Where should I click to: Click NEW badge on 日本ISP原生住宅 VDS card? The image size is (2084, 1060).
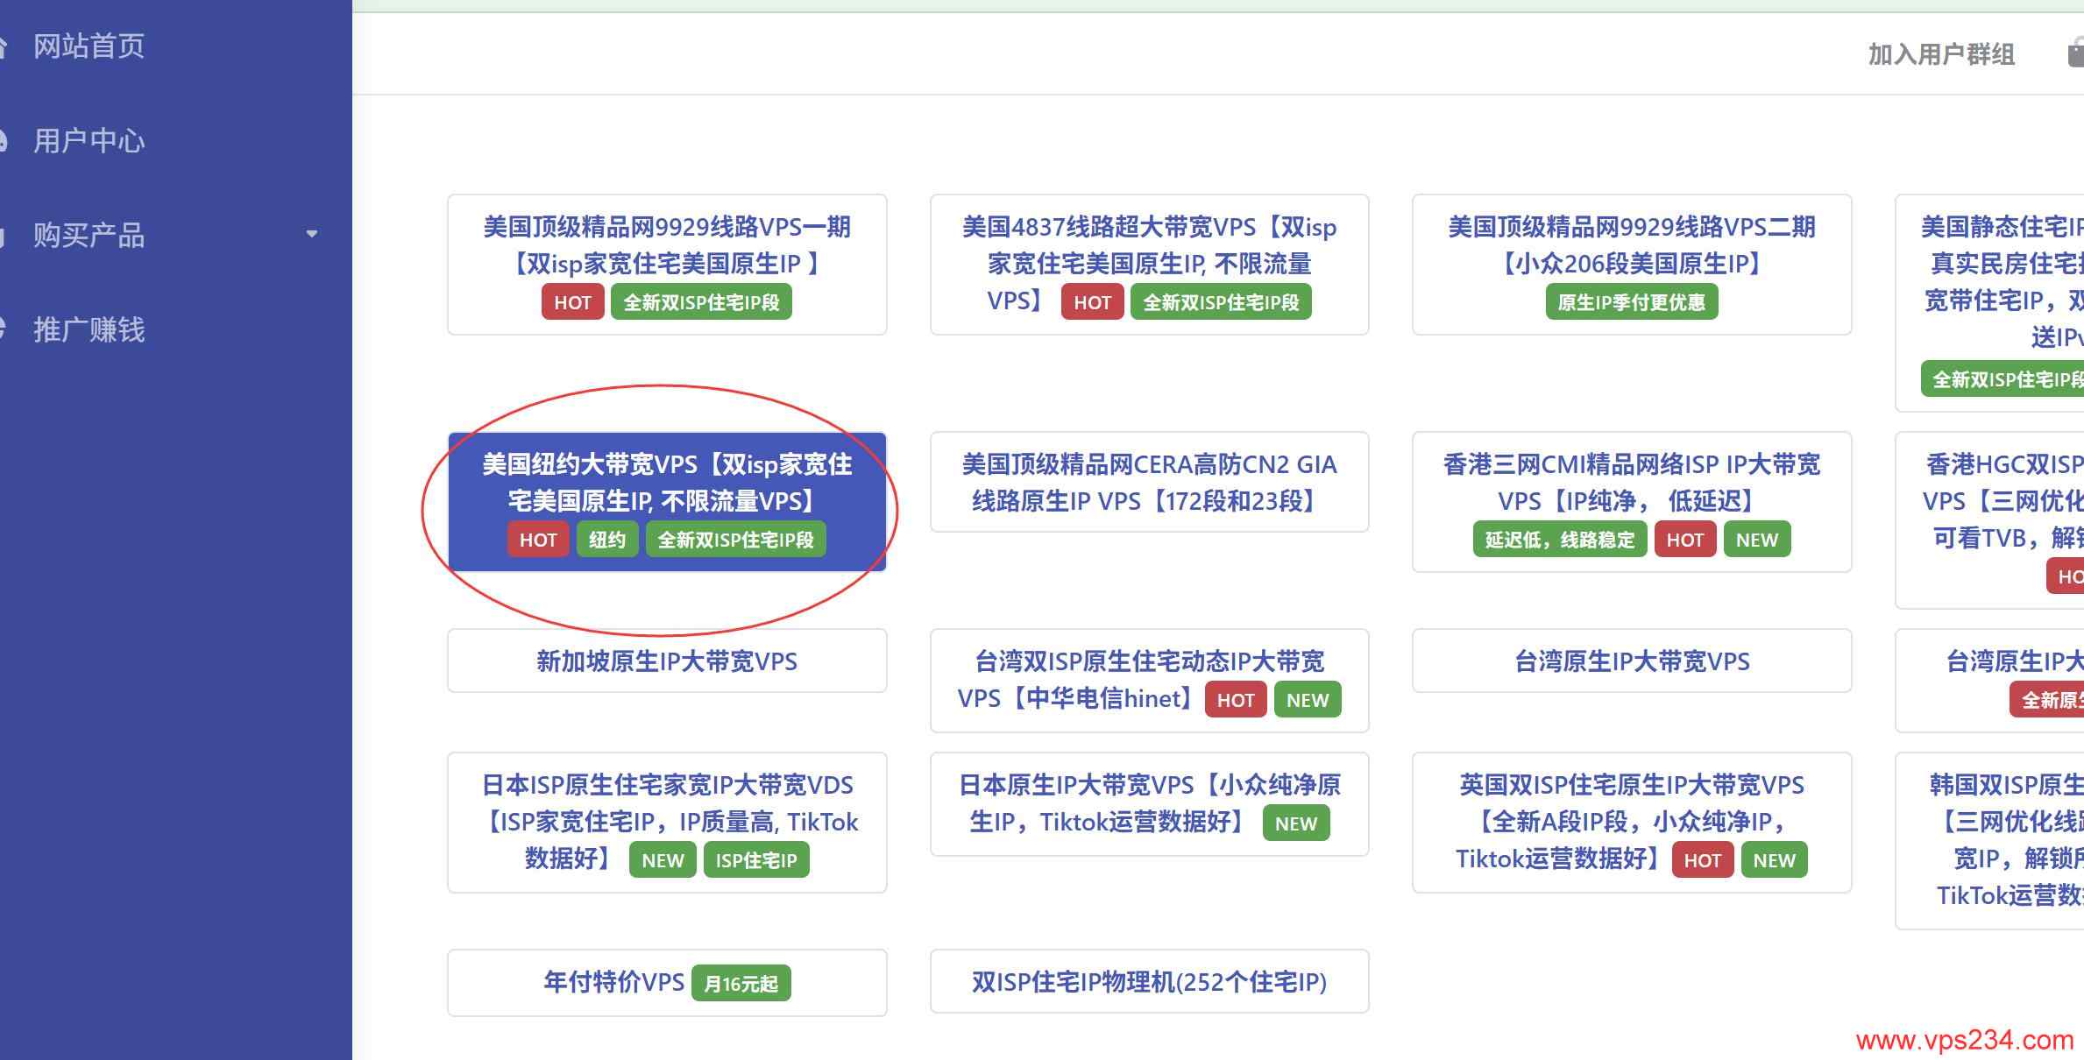coord(663,859)
